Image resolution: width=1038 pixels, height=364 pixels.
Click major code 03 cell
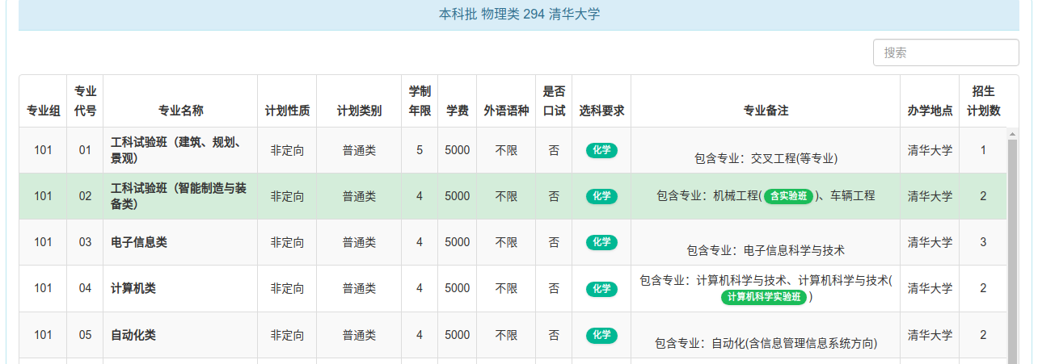85,242
